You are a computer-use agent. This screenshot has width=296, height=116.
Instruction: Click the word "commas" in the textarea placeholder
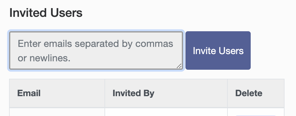(x=154, y=44)
